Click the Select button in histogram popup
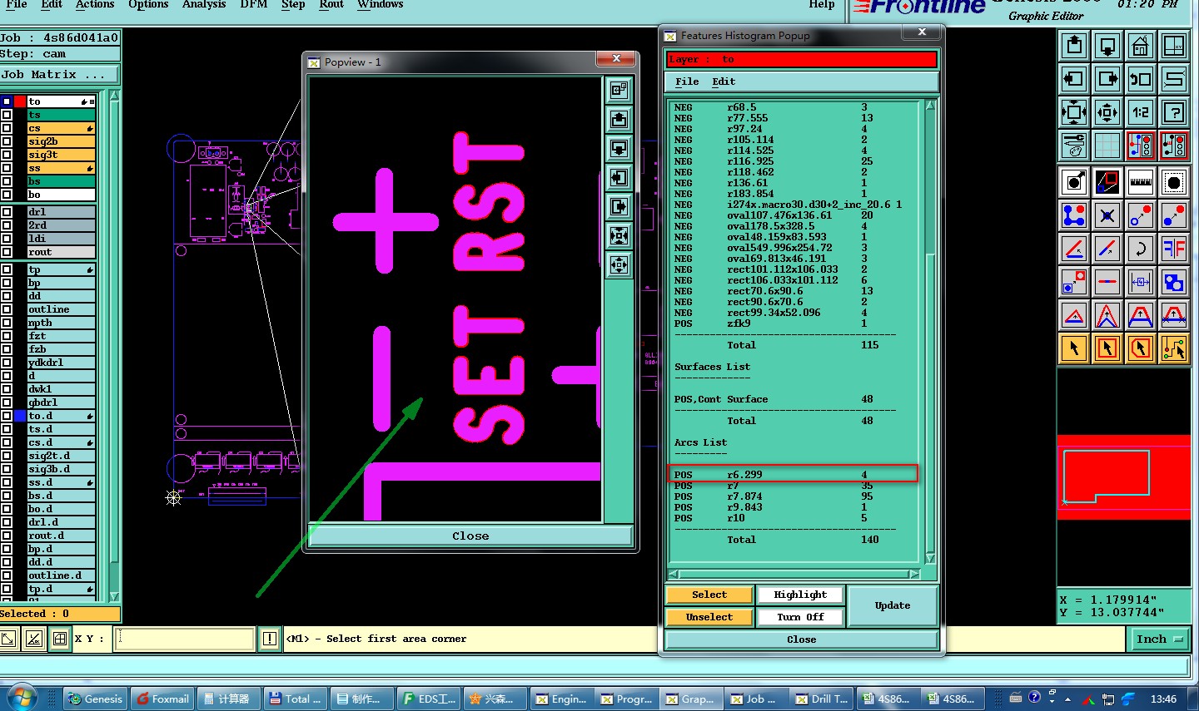Screen dimensions: 1199x711 tap(709, 595)
